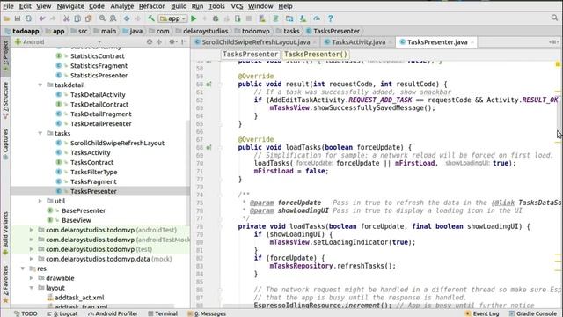The width and height of the screenshot is (563, 317).
Task: Switch to the TasksActivity.java tab
Action: tap(358, 42)
